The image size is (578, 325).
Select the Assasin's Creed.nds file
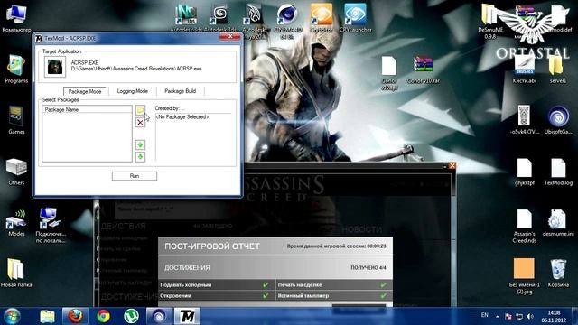tap(524, 226)
